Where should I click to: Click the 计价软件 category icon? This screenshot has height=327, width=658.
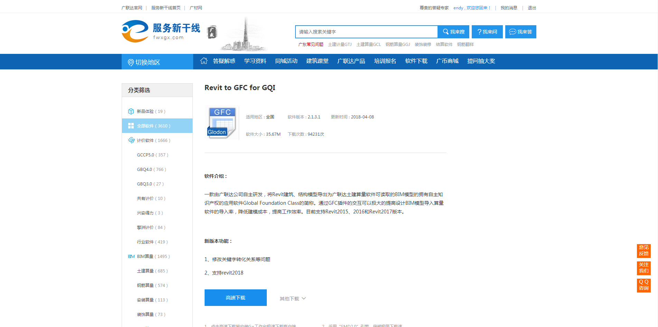click(131, 140)
